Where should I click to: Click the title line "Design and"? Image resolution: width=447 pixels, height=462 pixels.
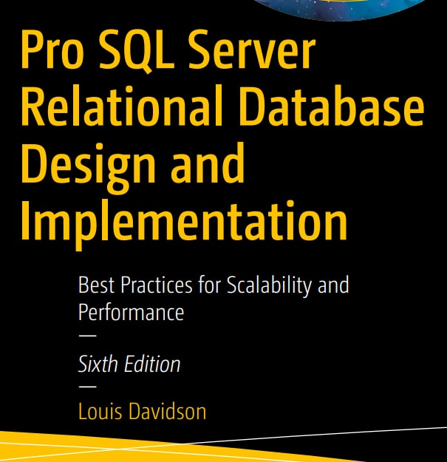(x=132, y=167)
